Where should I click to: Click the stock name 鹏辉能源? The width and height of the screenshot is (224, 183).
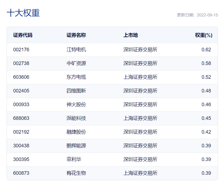click(76, 146)
